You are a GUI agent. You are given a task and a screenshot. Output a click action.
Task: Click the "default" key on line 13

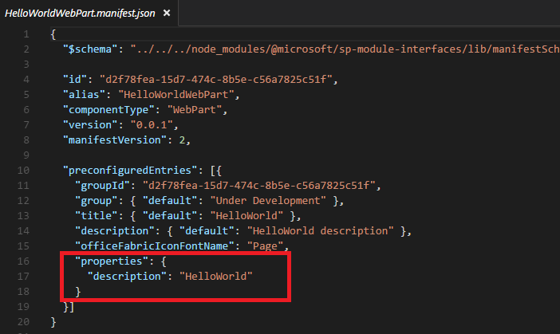click(170, 216)
